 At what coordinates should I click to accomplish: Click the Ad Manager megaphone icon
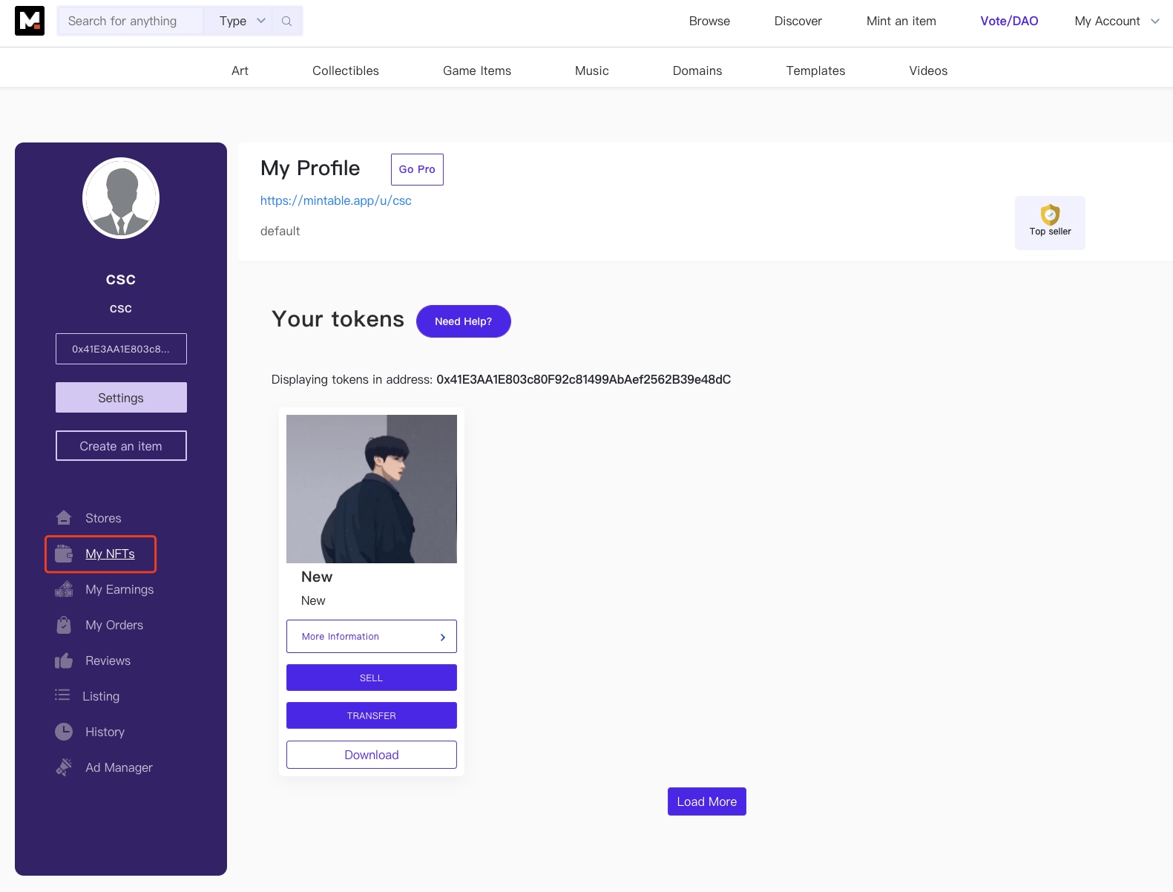point(64,767)
